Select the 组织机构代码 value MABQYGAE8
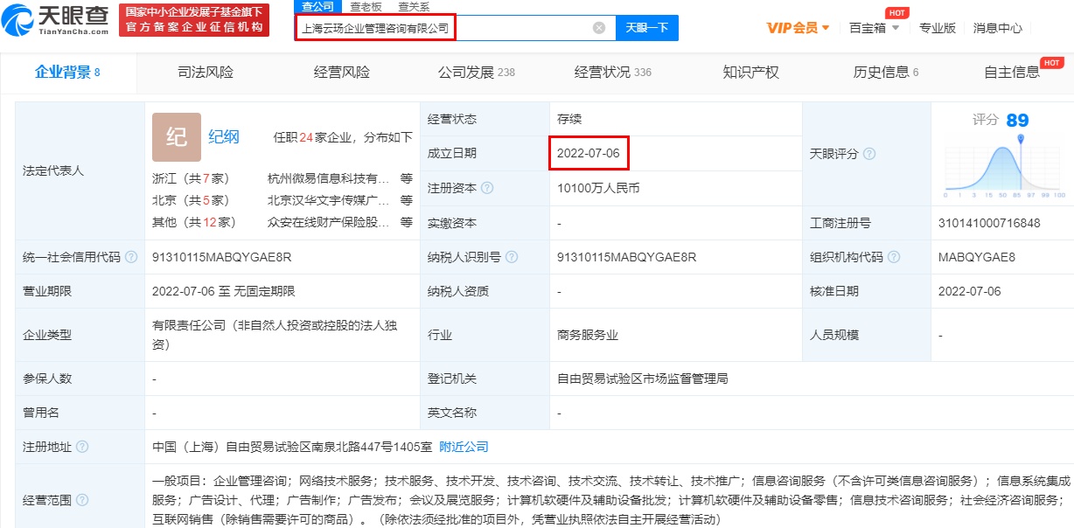 [x=976, y=257]
